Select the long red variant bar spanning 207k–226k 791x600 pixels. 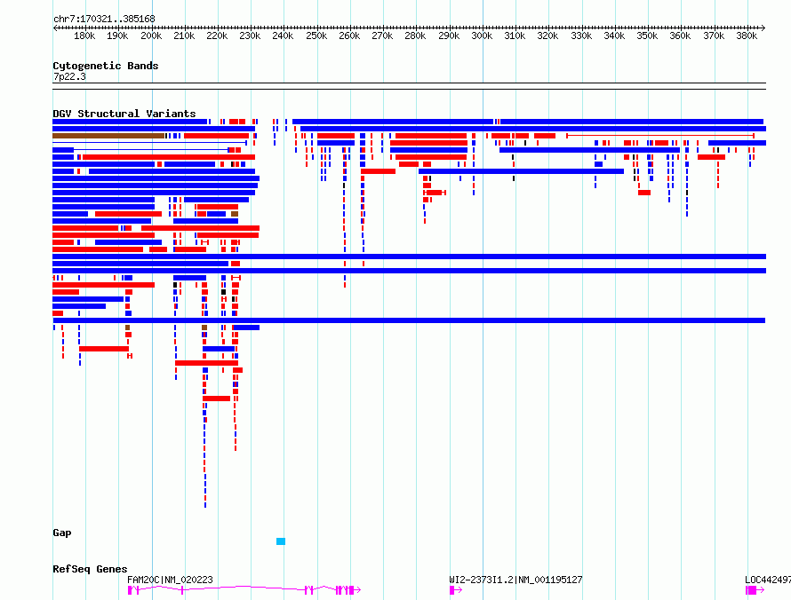click(x=206, y=363)
